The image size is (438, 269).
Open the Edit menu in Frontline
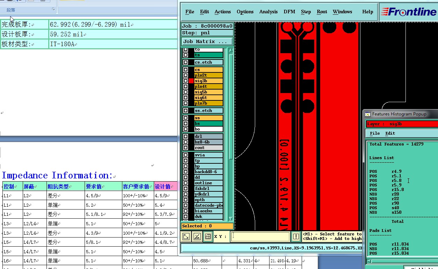click(x=204, y=12)
